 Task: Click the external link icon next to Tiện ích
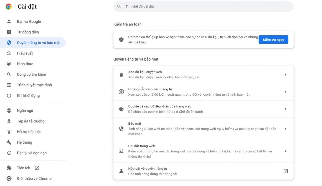click(37, 168)
